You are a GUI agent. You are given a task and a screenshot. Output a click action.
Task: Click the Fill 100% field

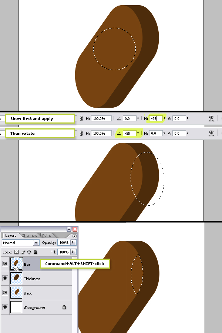[x=64, y=252]
